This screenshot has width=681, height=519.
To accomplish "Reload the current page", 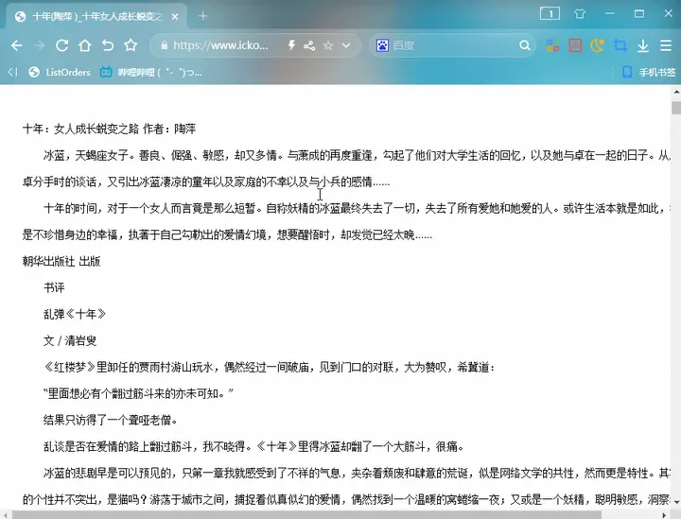I will (x=61, y=45).
